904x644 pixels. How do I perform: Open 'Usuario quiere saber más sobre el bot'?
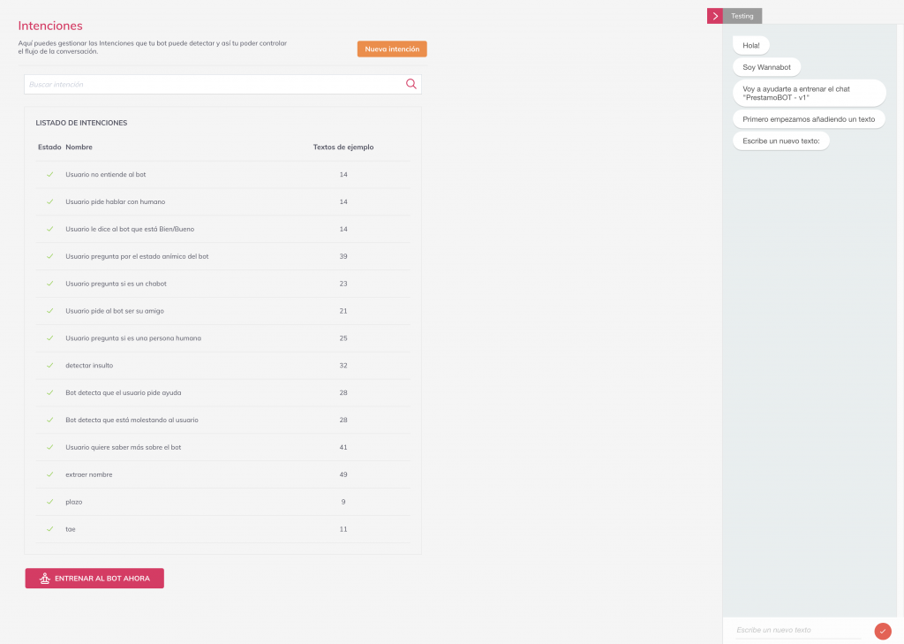pyautogui.click(x=124, y=447)
